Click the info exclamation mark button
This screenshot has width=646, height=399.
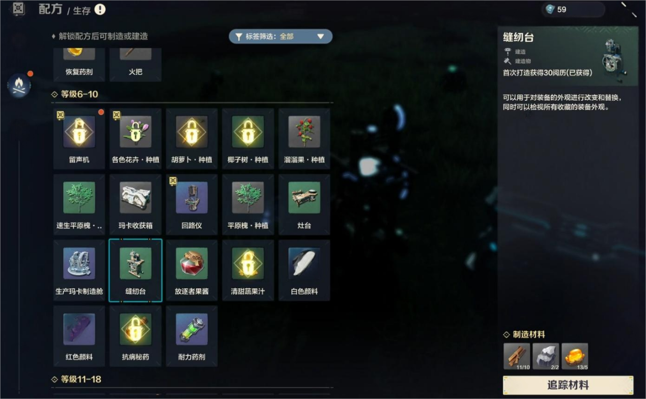click(100, 9)
